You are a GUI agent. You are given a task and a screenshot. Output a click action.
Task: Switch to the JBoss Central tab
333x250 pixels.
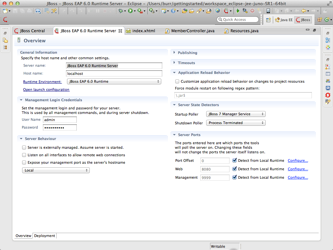[30, 31]
